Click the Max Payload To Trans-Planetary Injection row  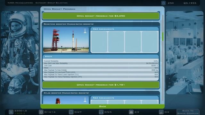point(101,77)
